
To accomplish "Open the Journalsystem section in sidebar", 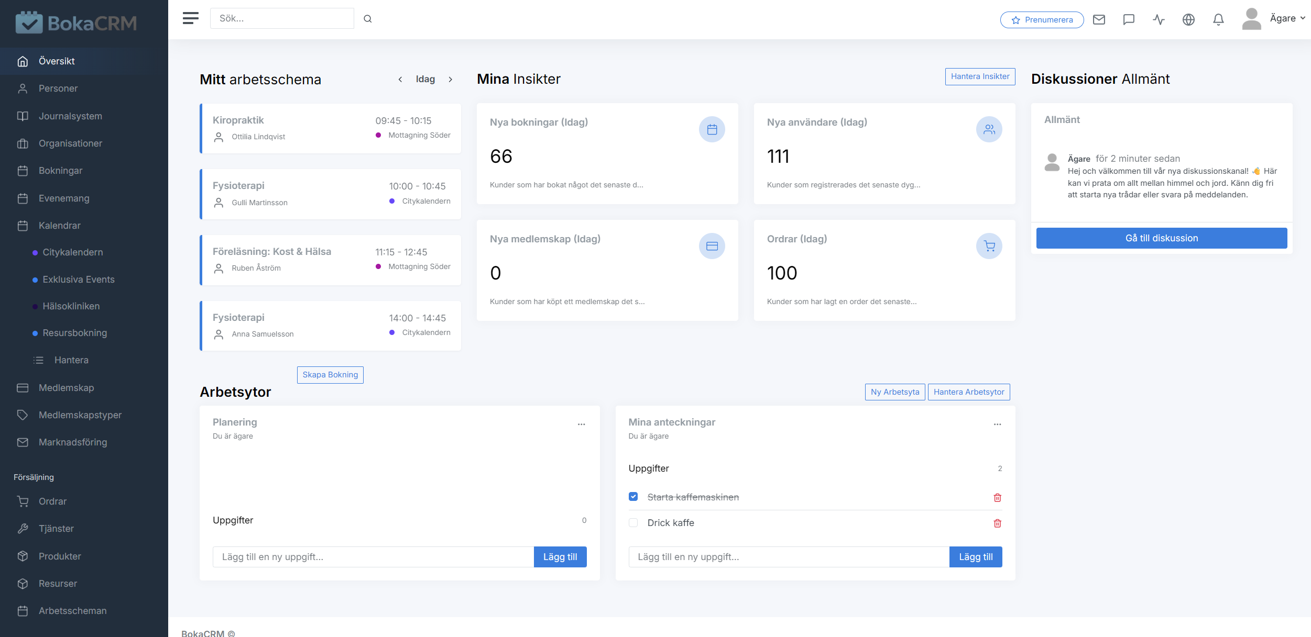I will 70,116.
